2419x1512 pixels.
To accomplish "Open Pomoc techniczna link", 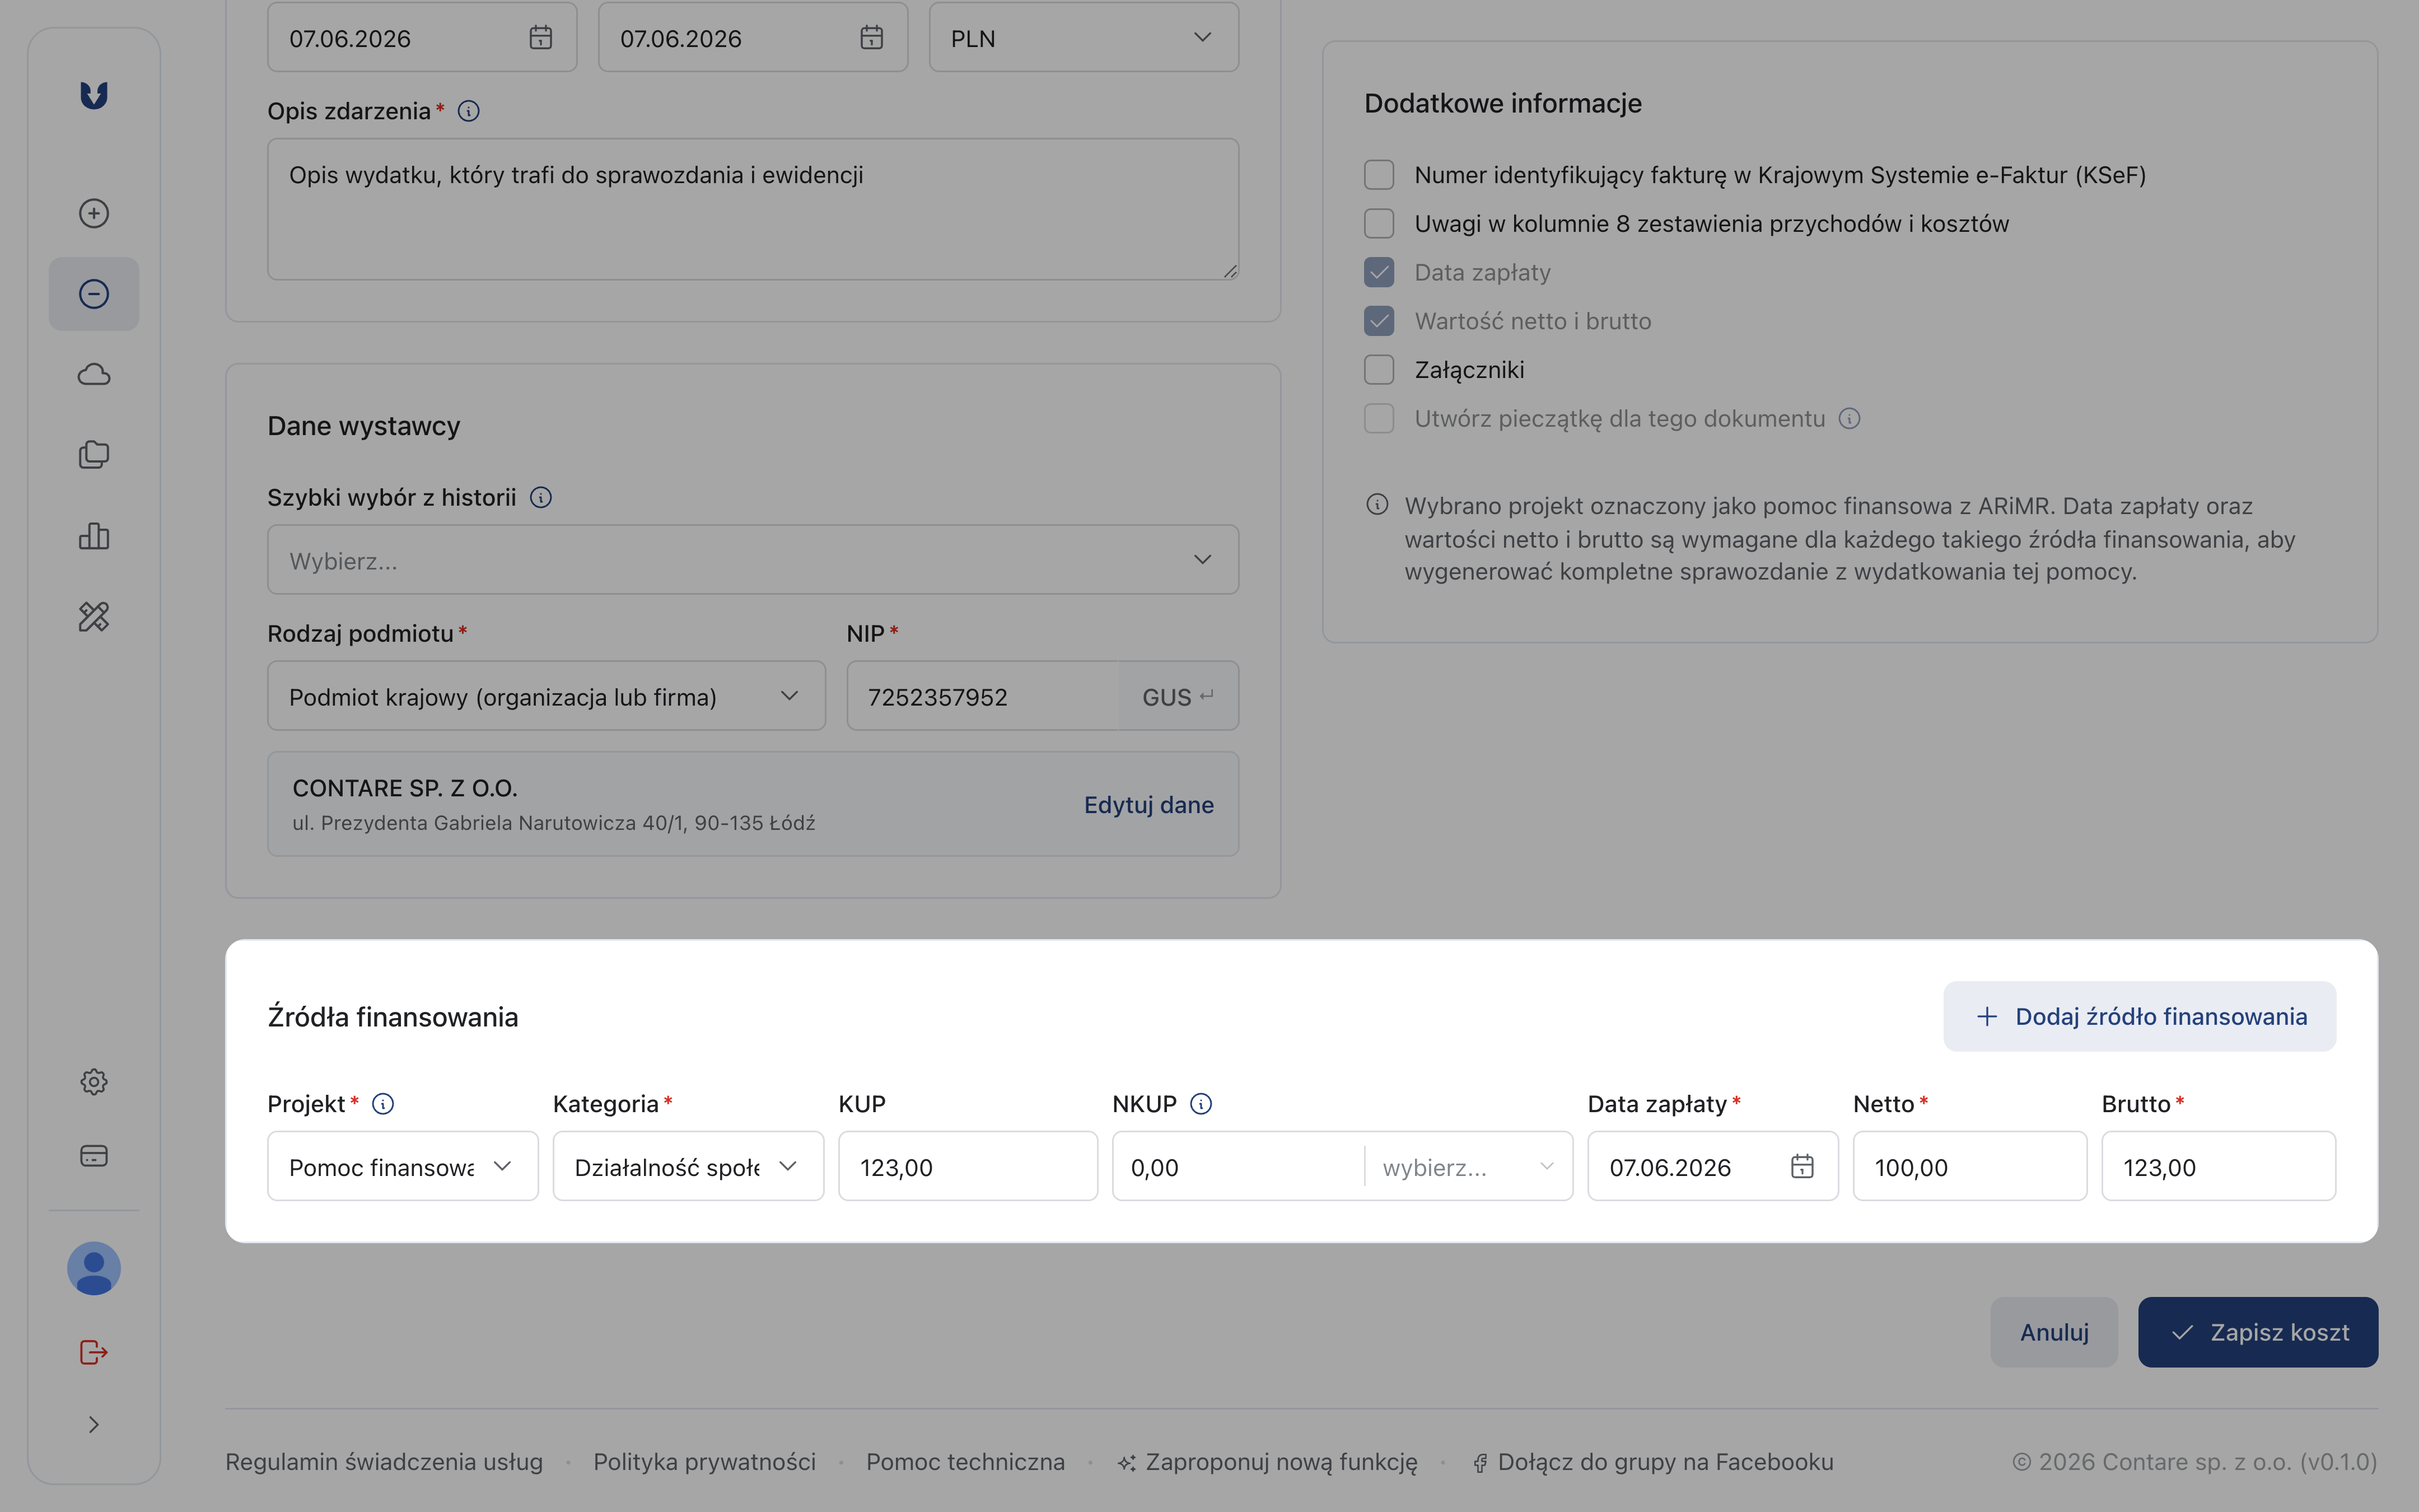I will pyautogui.click(x=965, y=1462).
